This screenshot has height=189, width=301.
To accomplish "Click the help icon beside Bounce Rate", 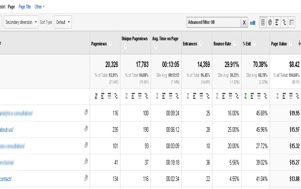I will (233, 44).
